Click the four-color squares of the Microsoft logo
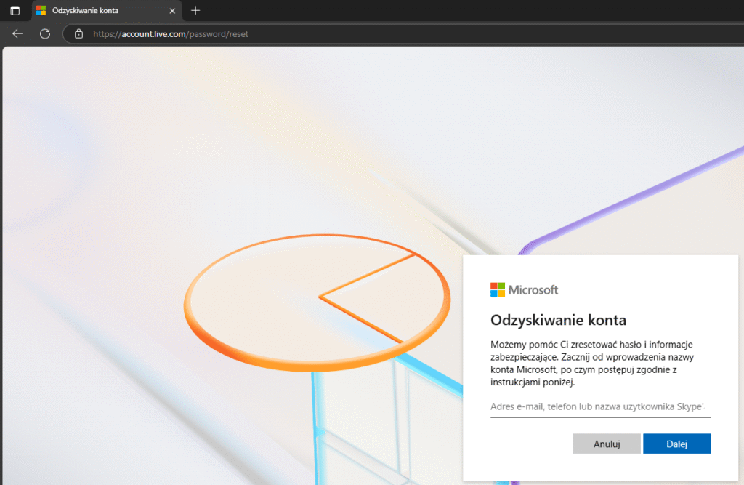744x485 pixels. [498, 289]
